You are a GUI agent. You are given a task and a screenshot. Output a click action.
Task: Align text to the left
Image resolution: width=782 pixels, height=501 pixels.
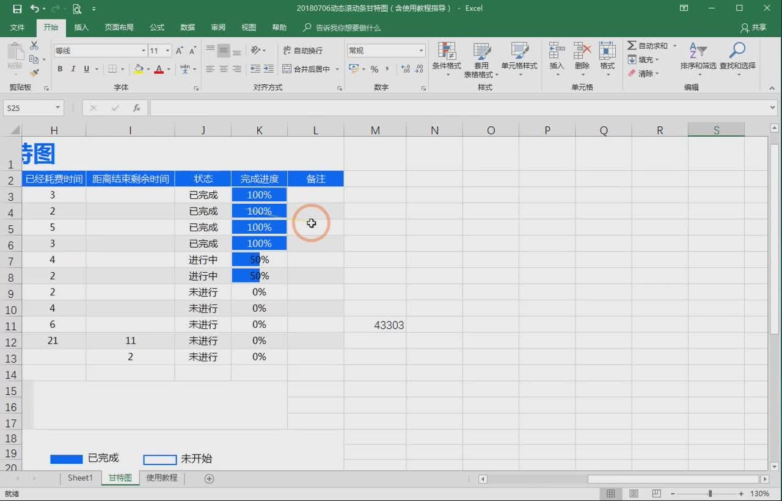[210, 69]
